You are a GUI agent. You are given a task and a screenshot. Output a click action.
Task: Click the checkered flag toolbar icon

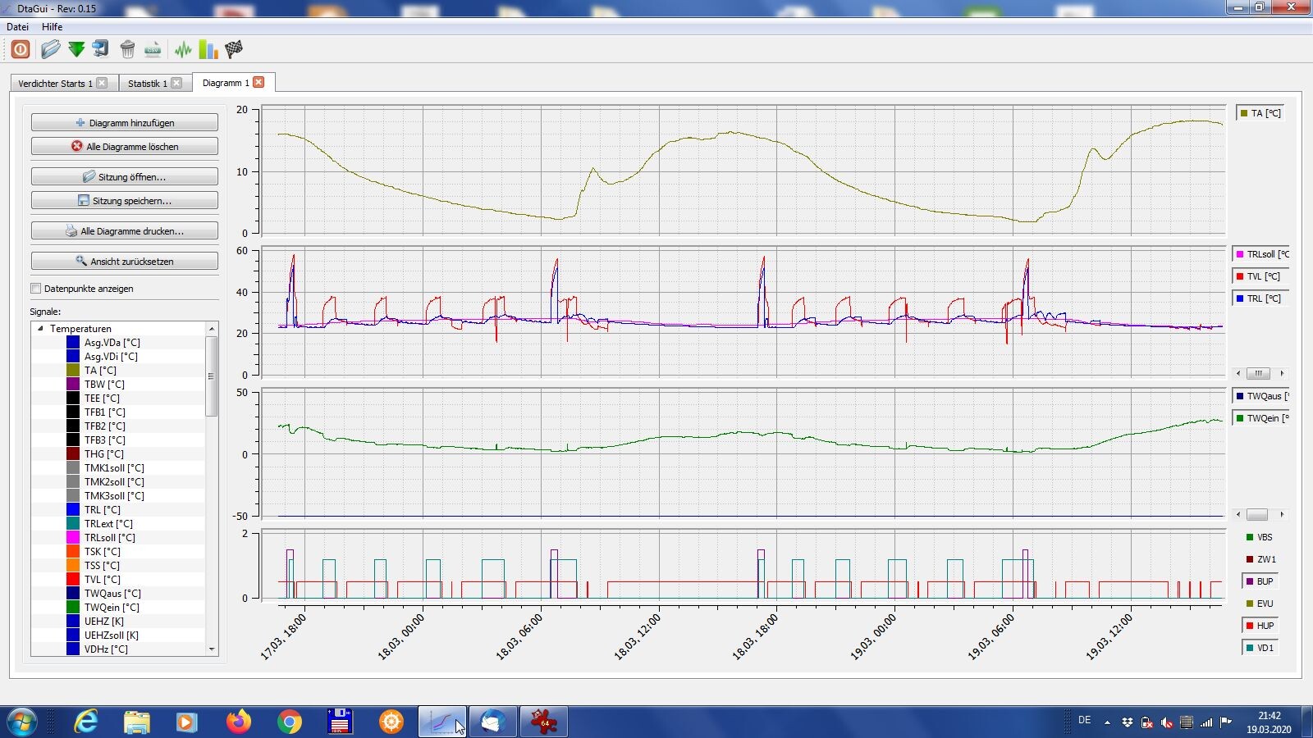234,49
